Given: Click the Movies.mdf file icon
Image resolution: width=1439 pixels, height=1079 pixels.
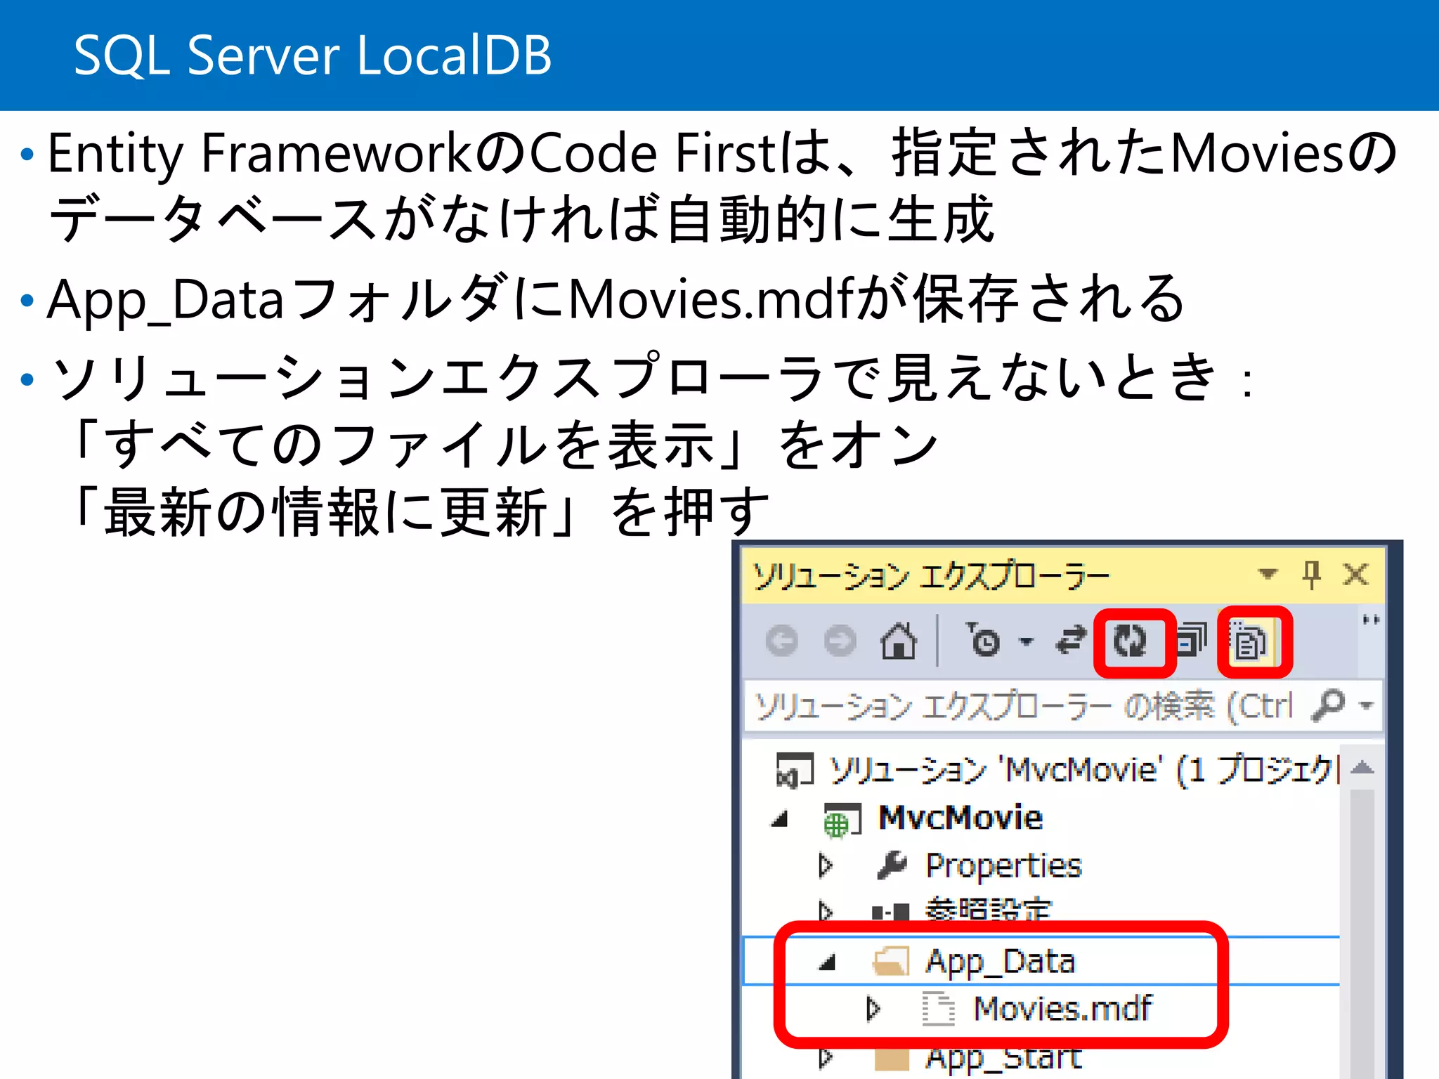Looking at the screenshot, I should (938, 1009).
